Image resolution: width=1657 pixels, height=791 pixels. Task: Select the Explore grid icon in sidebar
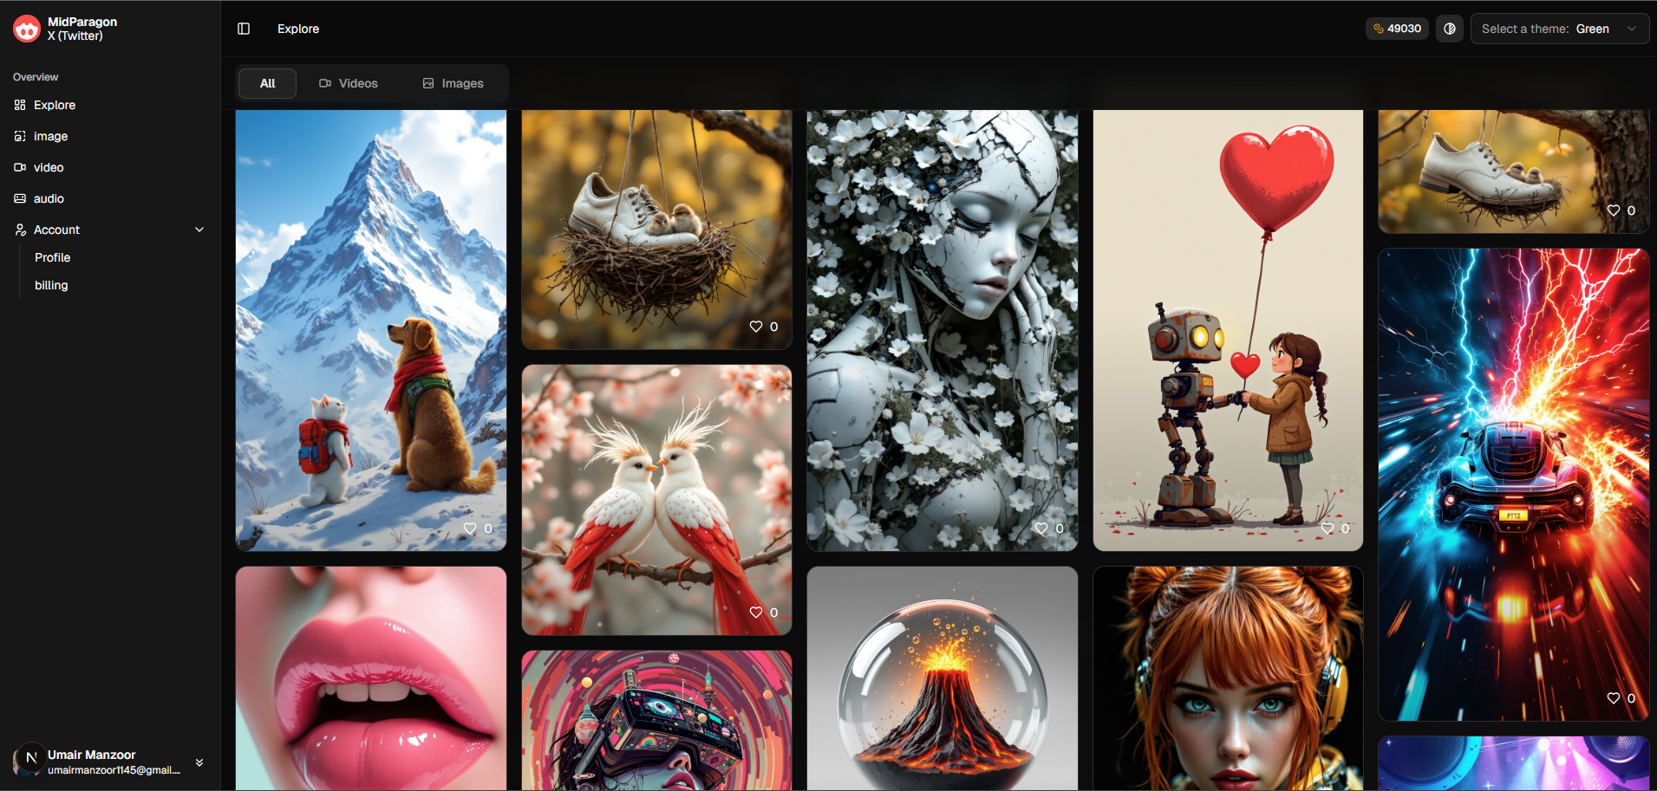click(20, 105)
